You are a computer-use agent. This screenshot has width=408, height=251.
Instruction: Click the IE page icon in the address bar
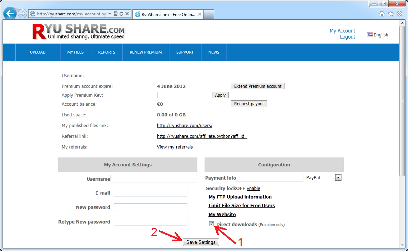coord(32,14)
